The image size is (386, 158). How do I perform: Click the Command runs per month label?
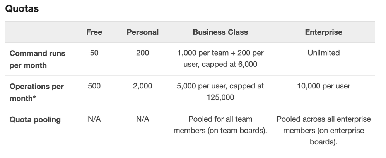38,59
